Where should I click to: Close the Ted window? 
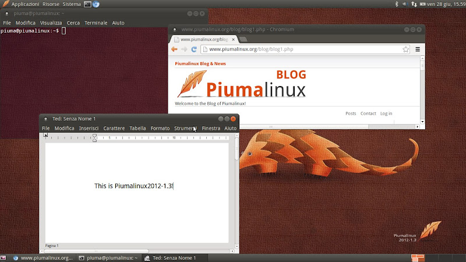[234, 119]
